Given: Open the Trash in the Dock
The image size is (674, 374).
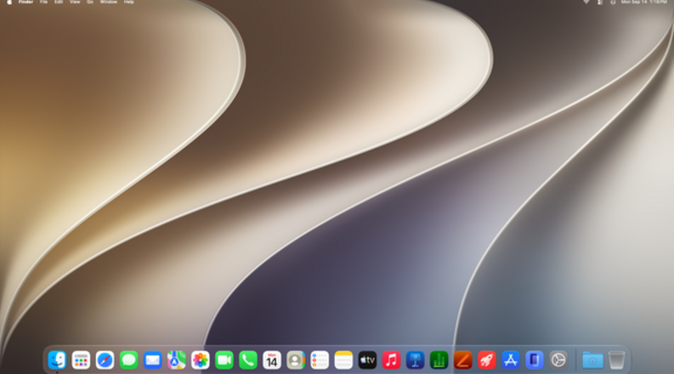Looking at the screenshot, I should click(616, 360).
